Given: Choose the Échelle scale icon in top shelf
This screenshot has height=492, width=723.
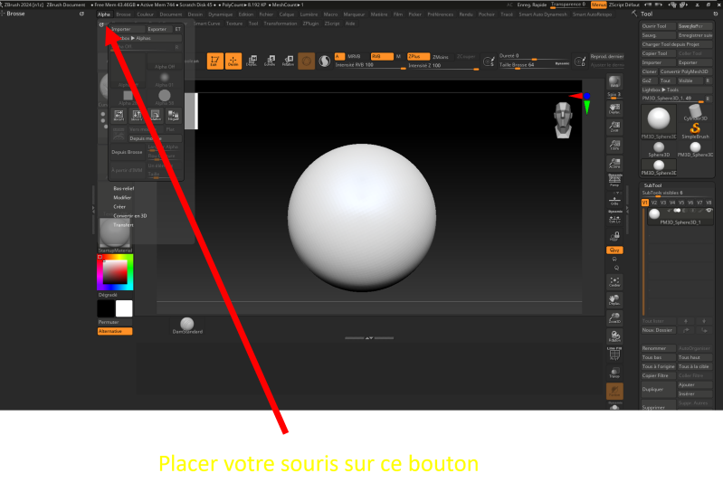Looking at the screenshot, I should click(270, 61).
